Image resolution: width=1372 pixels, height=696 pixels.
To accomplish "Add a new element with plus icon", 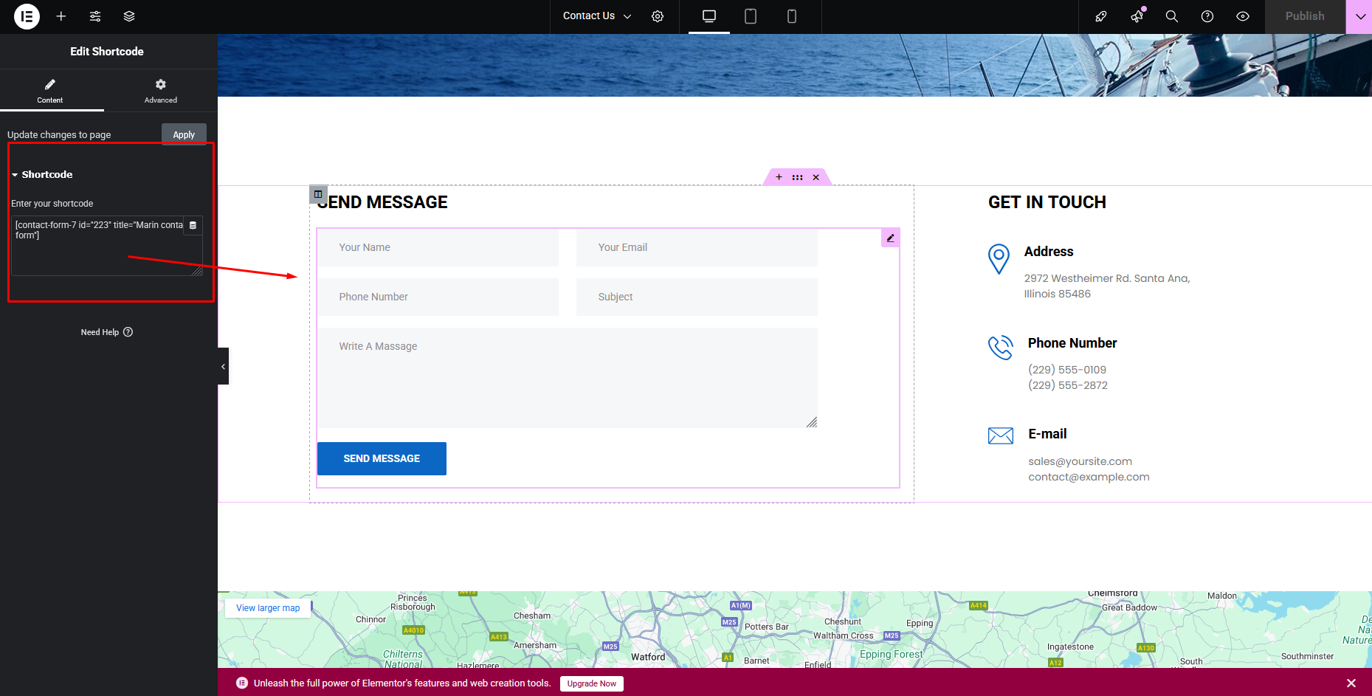I will click(x=61, y=16).
